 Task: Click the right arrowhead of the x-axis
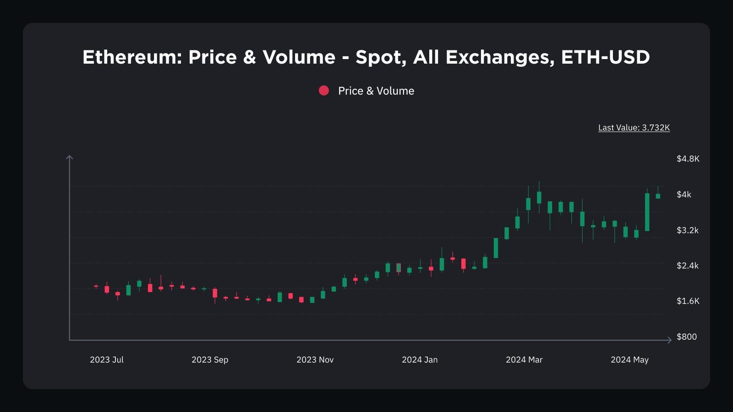point(669,340)
